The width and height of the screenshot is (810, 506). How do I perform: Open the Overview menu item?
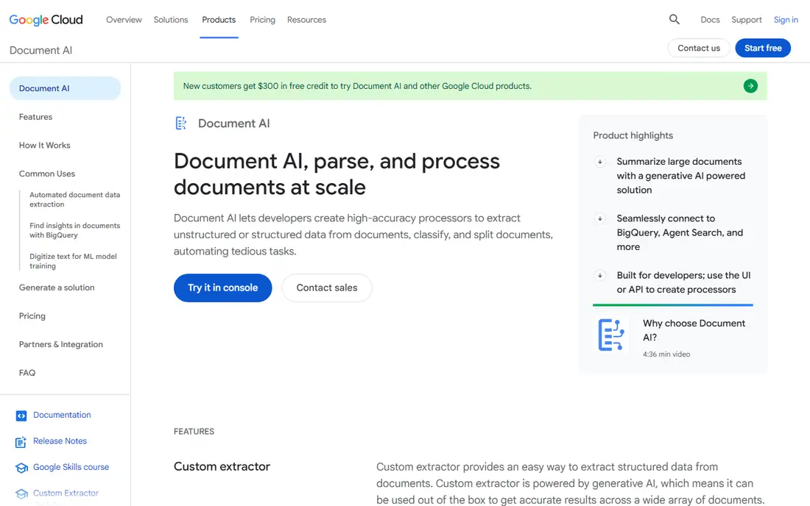click(x=124, y=20)
